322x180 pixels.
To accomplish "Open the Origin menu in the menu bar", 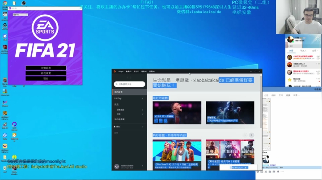I will 121,71.
